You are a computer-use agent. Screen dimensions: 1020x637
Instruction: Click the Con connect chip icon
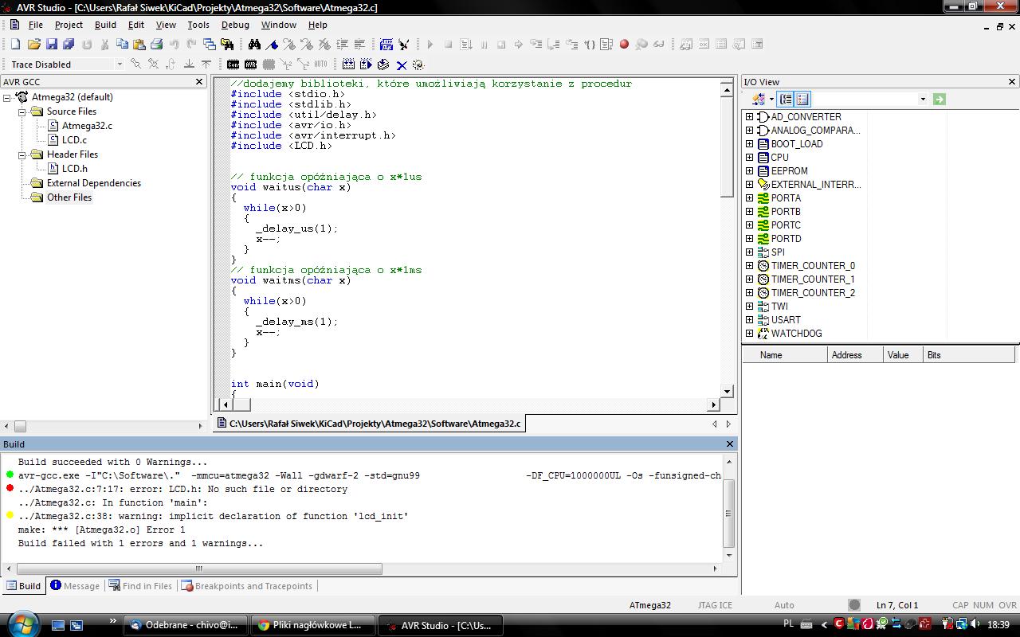pyautogui.click(x=233, y=64)
